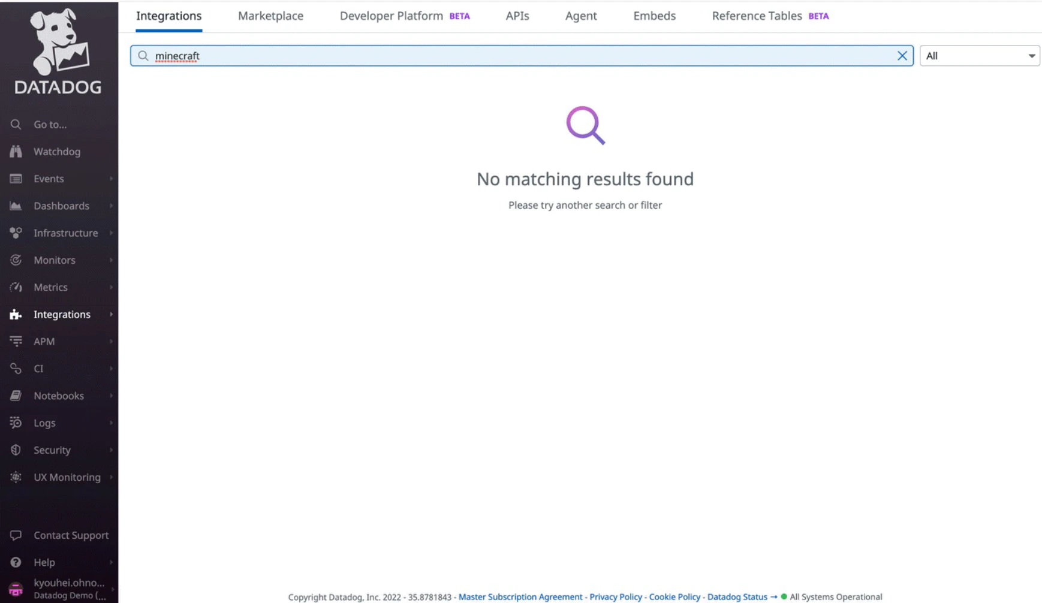The image size is (1042, 603).
Task: Expand the APM submenu arrow
Action: [x=111, y=341]
